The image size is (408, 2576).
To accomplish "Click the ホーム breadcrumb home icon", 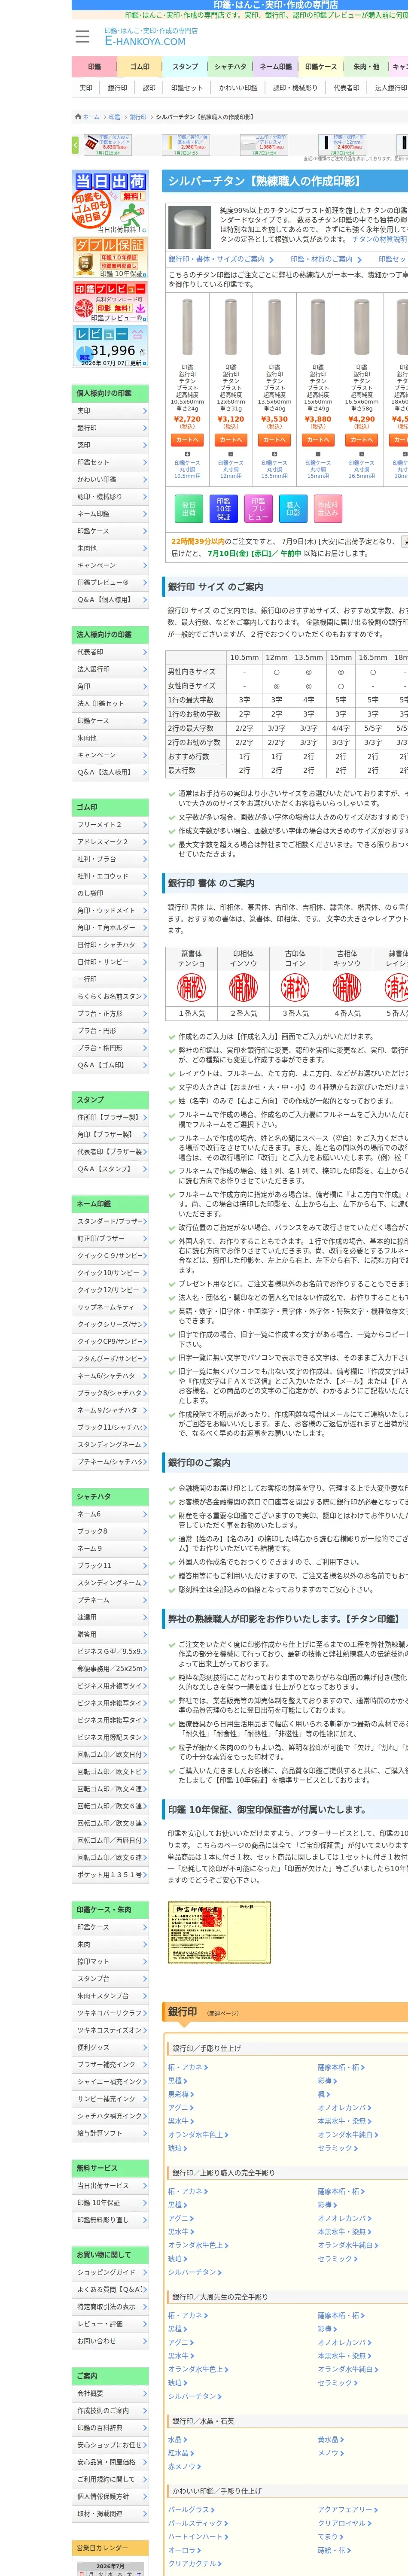I will click(x=87, y=117).
